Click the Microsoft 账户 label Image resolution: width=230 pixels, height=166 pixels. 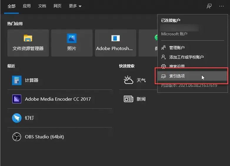pyautogui.click(x=174, y=34)
